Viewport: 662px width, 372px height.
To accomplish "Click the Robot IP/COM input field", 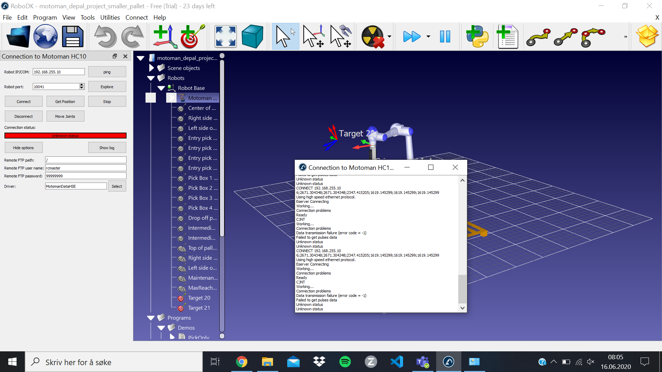I will [x=59, y=72].
